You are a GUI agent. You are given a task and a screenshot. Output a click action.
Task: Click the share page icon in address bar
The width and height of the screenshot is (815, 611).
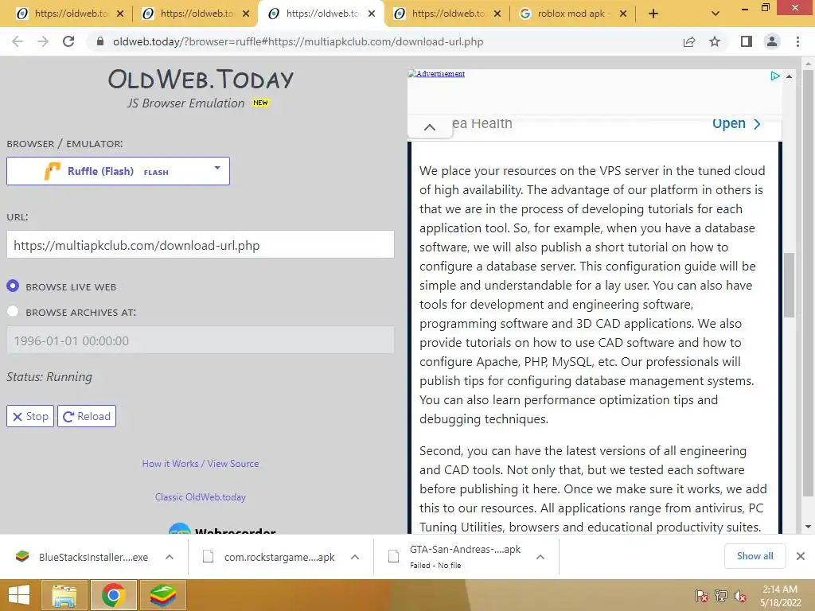(689, 41)
